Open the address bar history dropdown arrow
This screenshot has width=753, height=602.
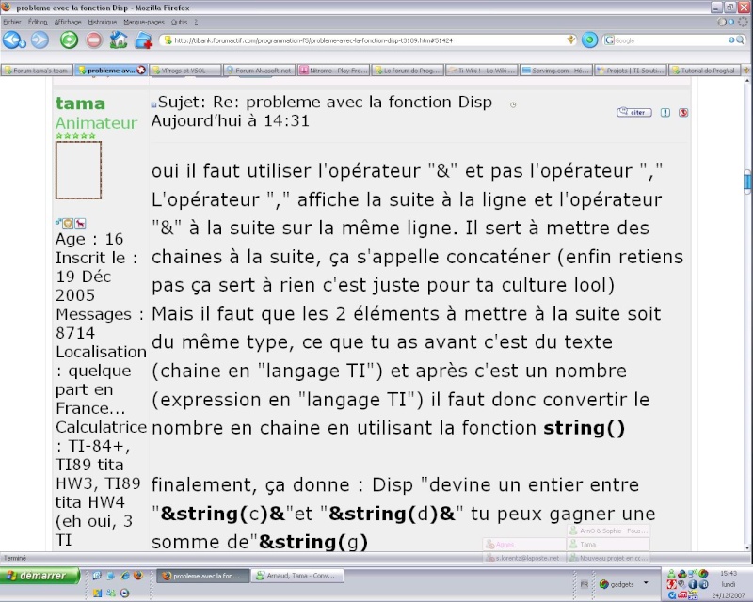[x=571, y=40]
